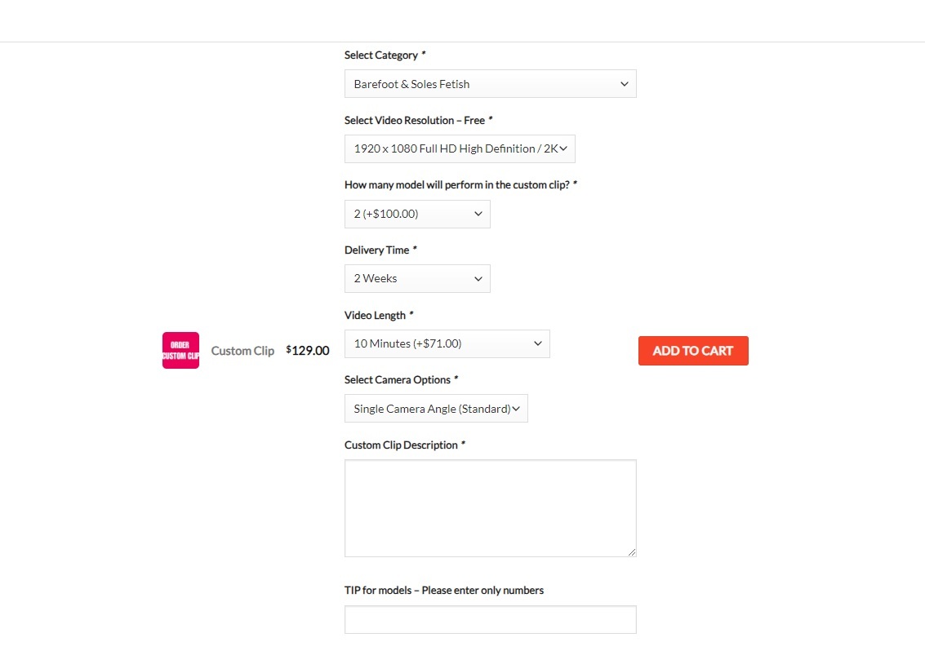This screenshot has height=651, width=925.
Task: Click the ADD TO CART button
Action: [693, 351]
